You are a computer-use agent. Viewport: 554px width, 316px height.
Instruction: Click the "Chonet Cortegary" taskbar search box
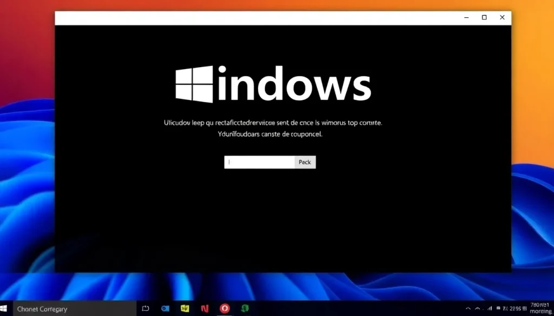tap(75, 309)
